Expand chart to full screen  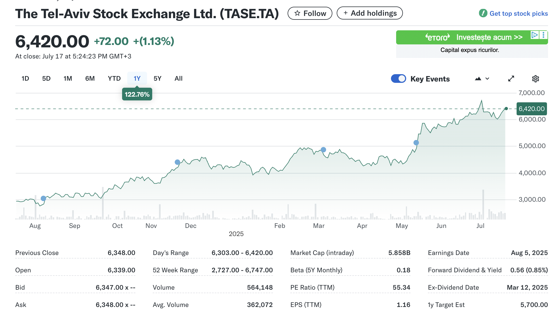click(511, 79)
